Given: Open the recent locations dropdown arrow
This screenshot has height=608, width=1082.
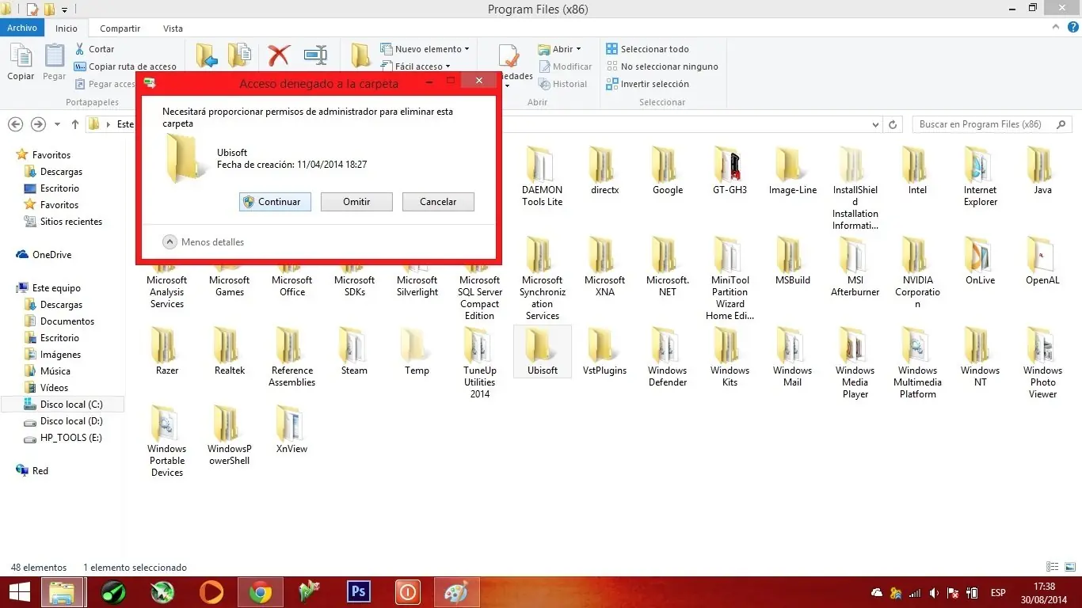Looking at the screenshot, I should [x=57, y=124].
